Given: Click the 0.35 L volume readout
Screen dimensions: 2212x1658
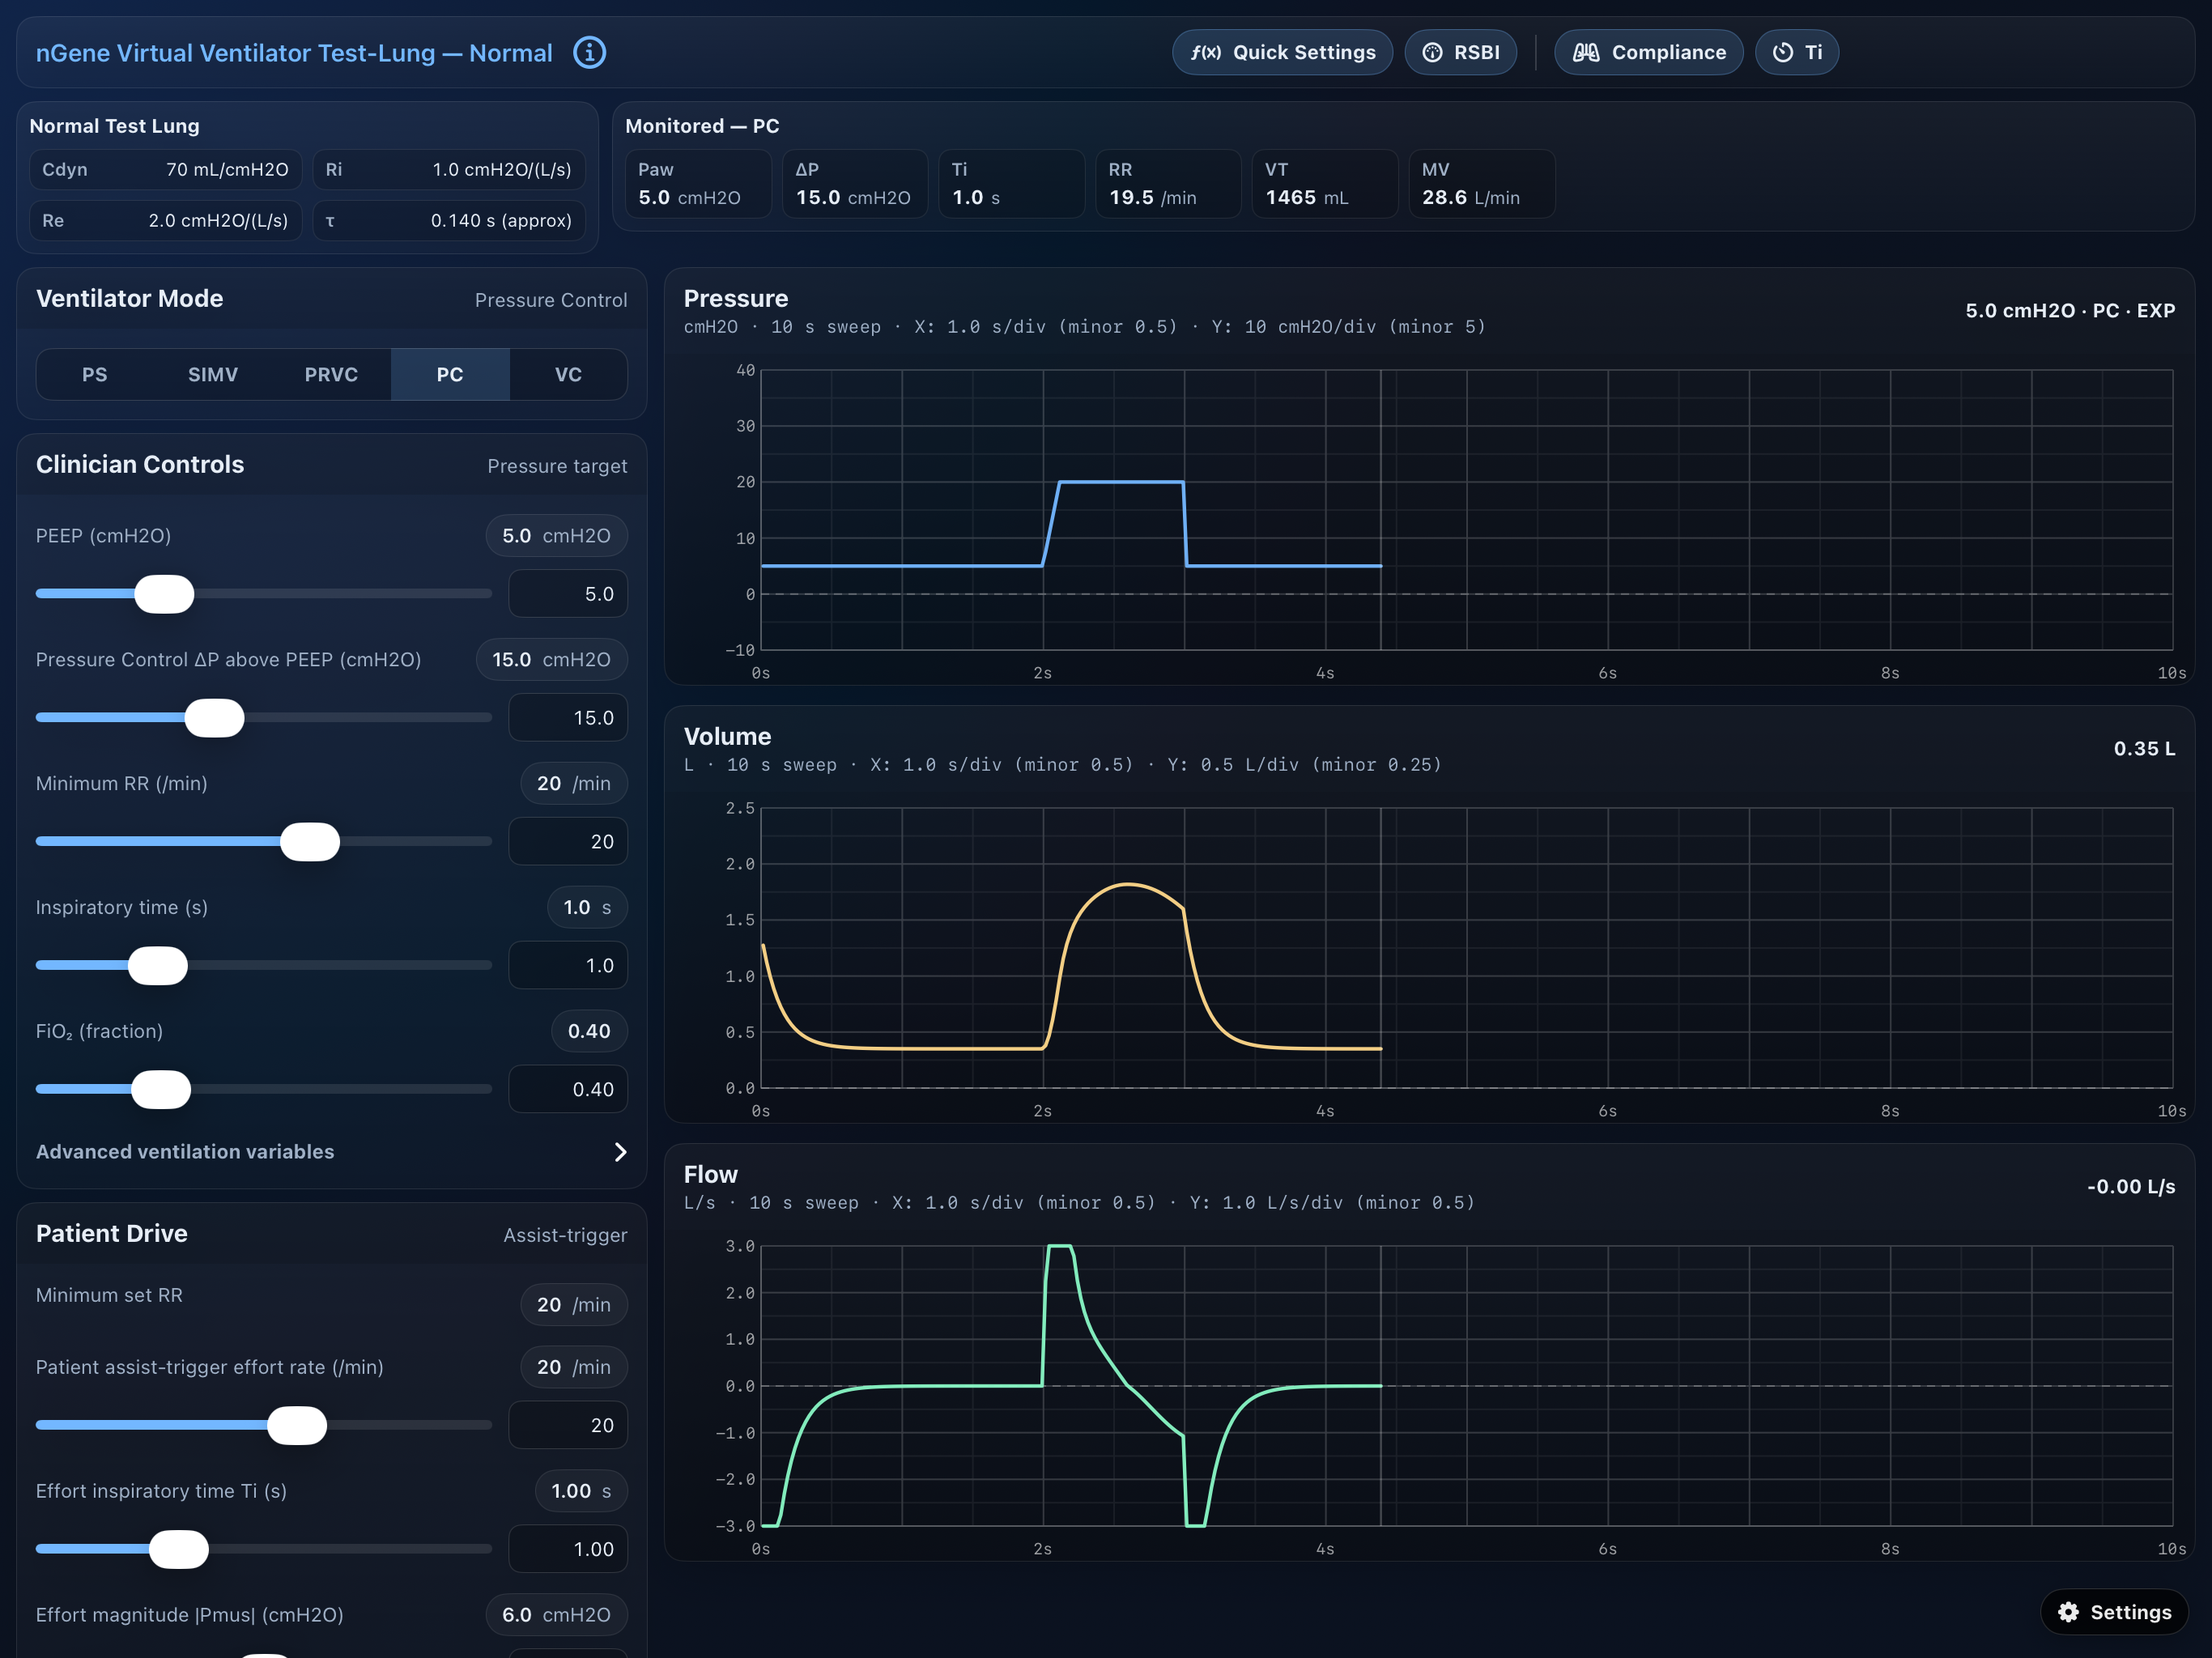Looking at the screenshot, I should point(2144,748).
